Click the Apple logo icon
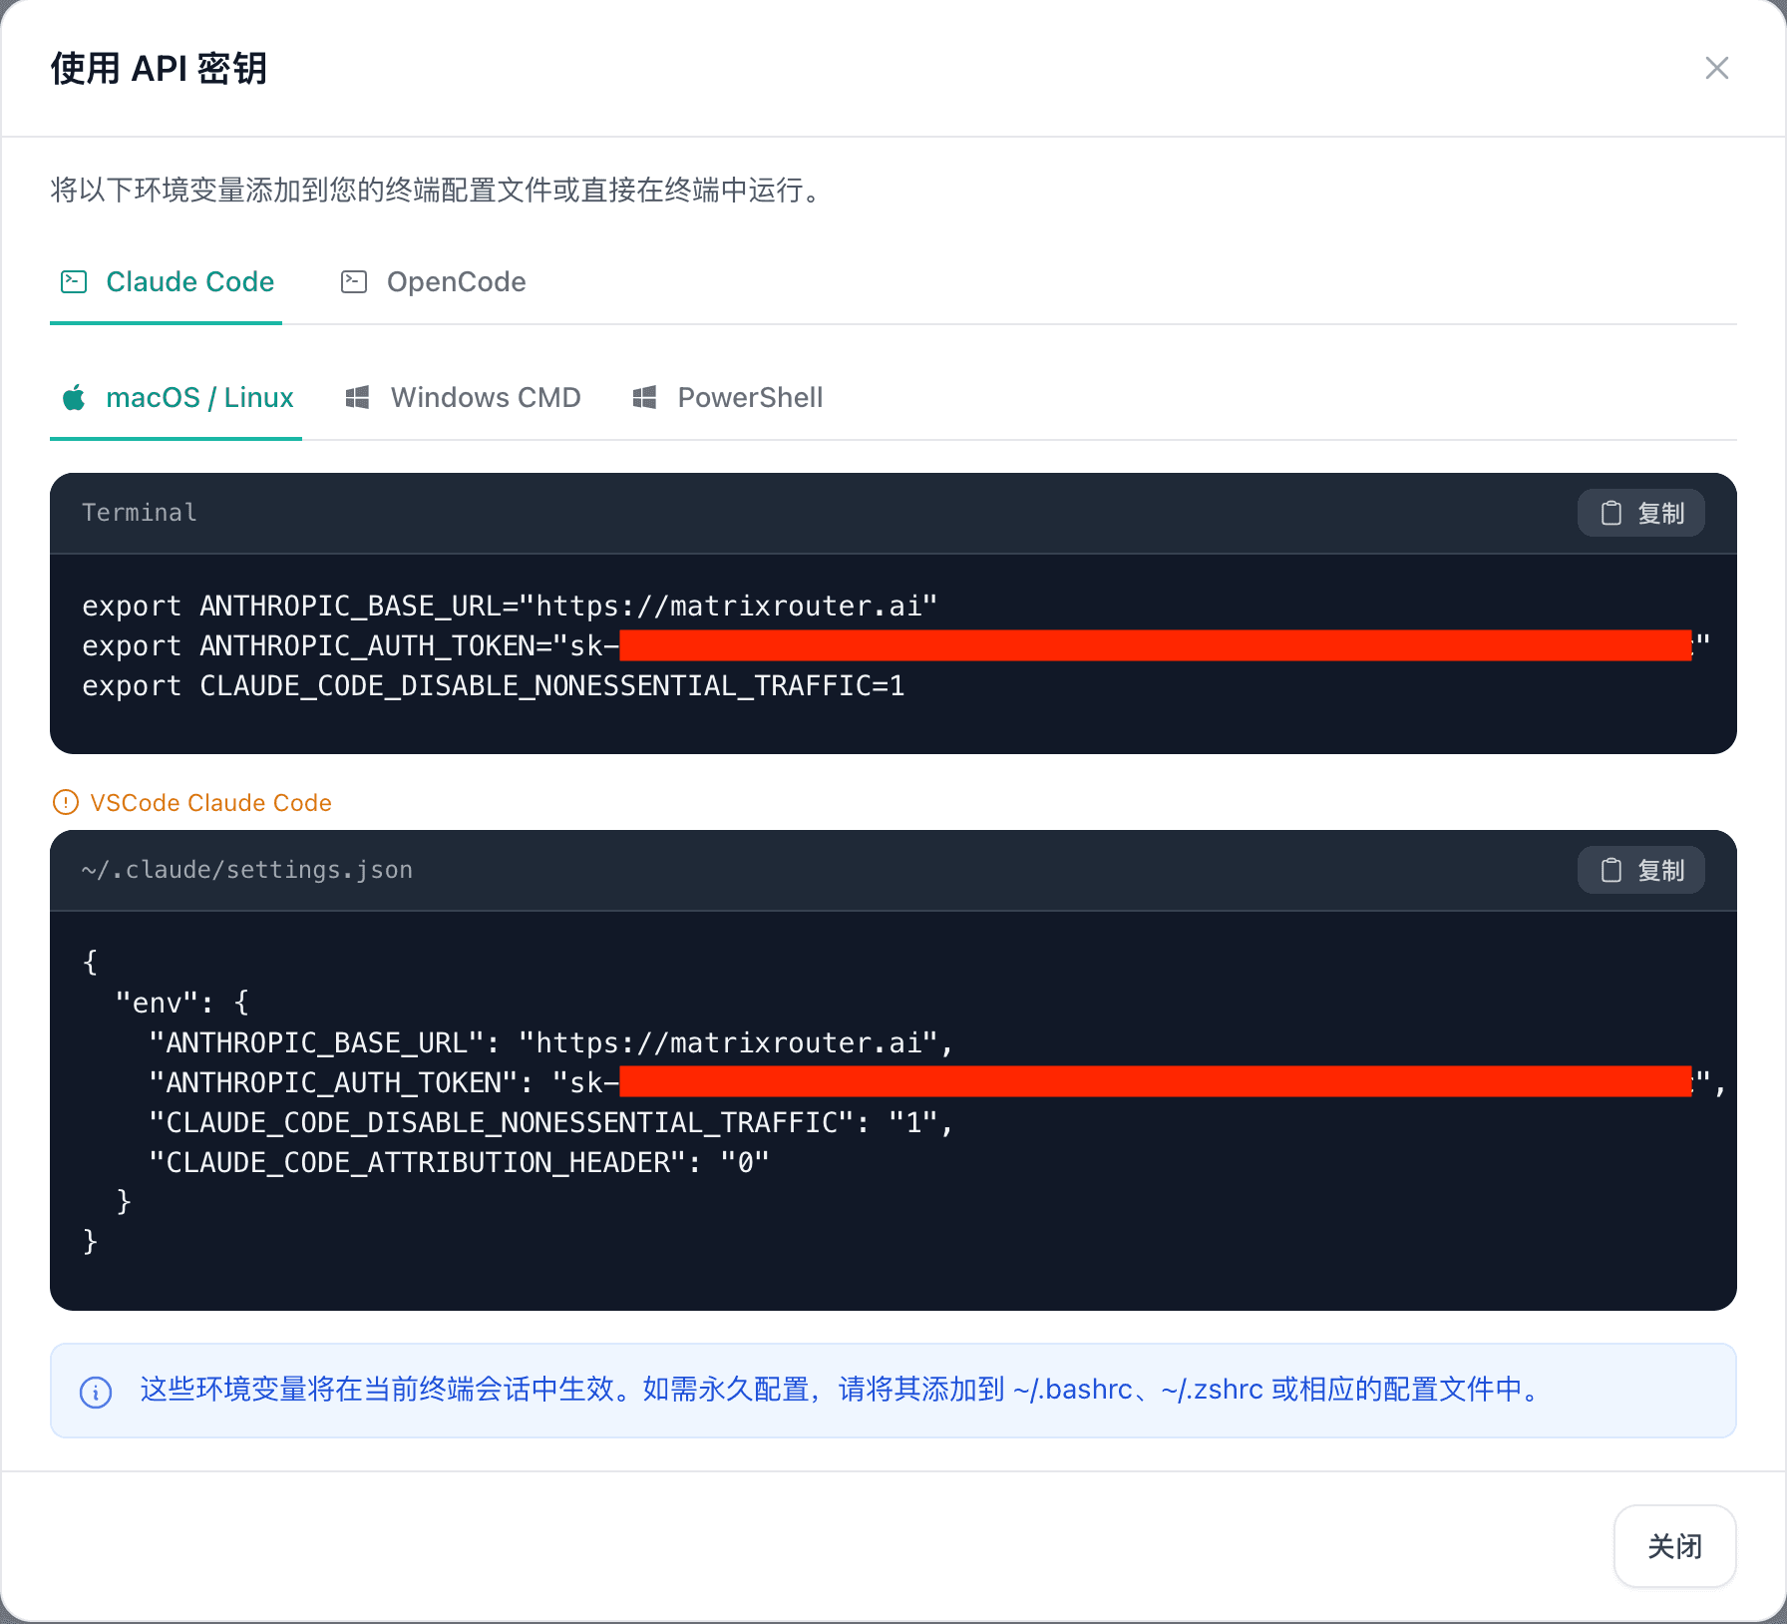The width and height of the screenshot is (1787, 1624). tap(74, 398)
